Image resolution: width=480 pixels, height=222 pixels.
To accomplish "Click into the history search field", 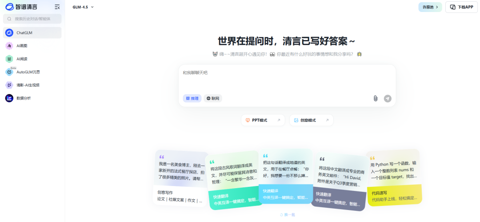I will click(x=32, y=19).
